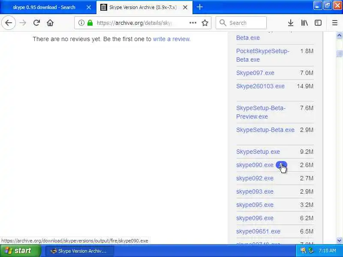Click the first system tray icon
Viewport: 343px width, 257px height.
(x=303, y=251)
